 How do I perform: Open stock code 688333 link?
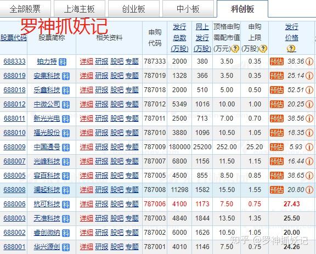point(14,61)
